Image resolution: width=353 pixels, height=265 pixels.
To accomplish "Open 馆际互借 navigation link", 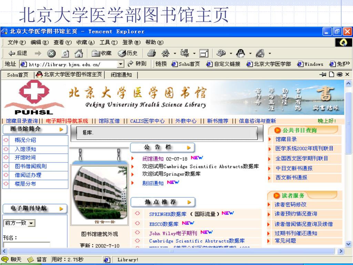I will 109,121.
